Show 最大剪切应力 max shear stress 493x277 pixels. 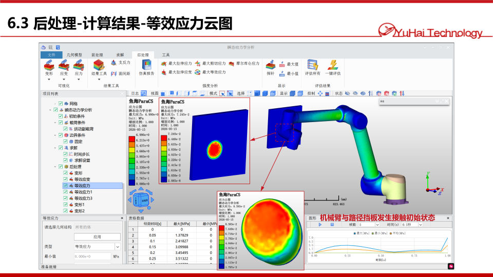point(211,64)
